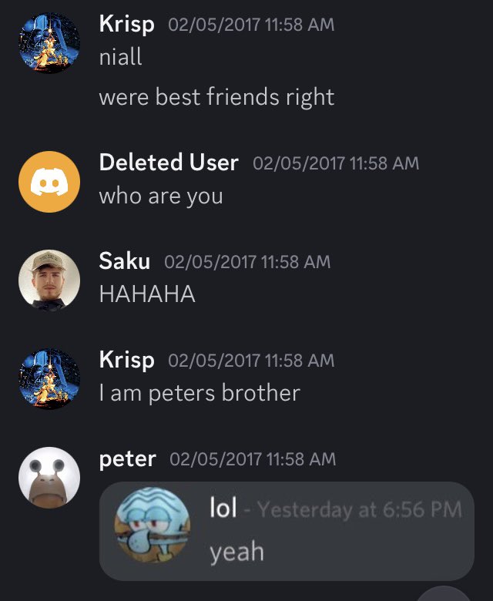Click the "niall" message text

pyautogui.click(x=120, y=58)
